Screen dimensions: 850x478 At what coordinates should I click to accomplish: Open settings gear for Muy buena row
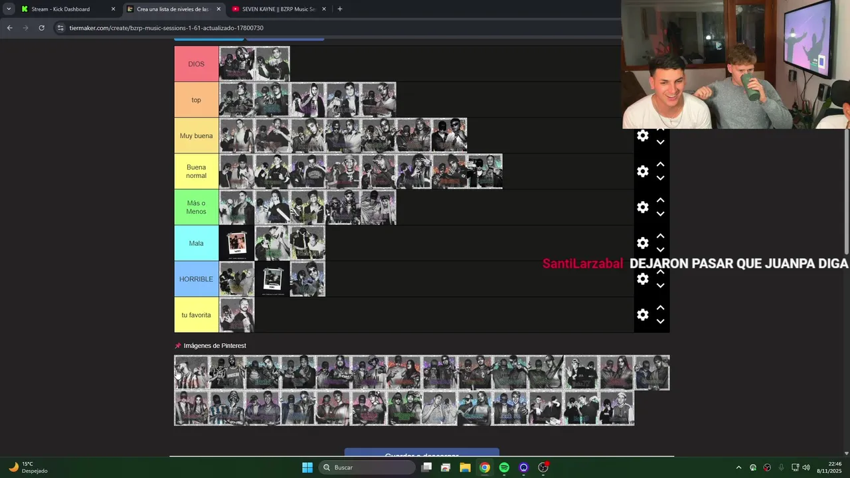coord(643,135)
